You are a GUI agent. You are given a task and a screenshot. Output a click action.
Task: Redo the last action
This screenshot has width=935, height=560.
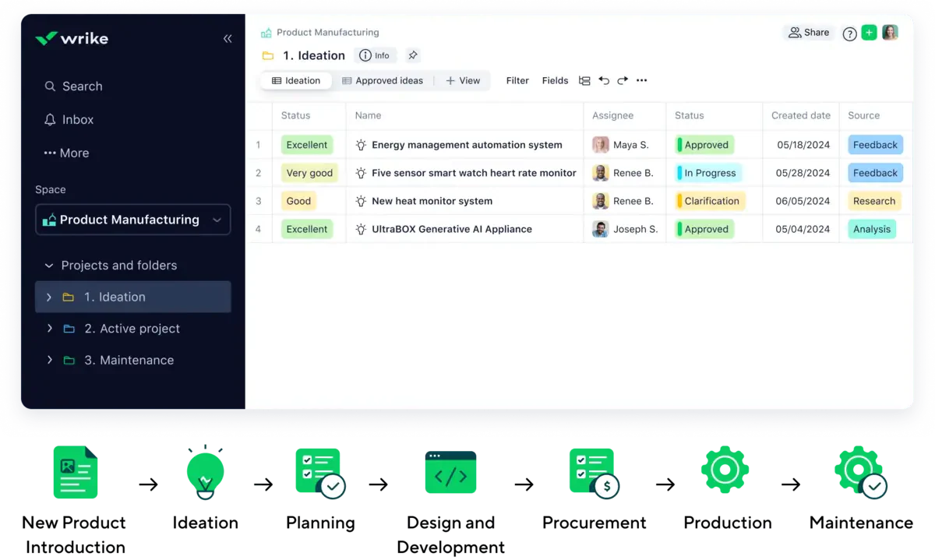[x=623, y=80]
